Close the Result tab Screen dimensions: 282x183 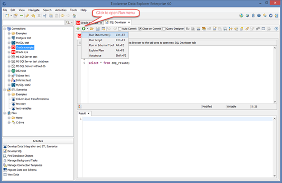89,114
